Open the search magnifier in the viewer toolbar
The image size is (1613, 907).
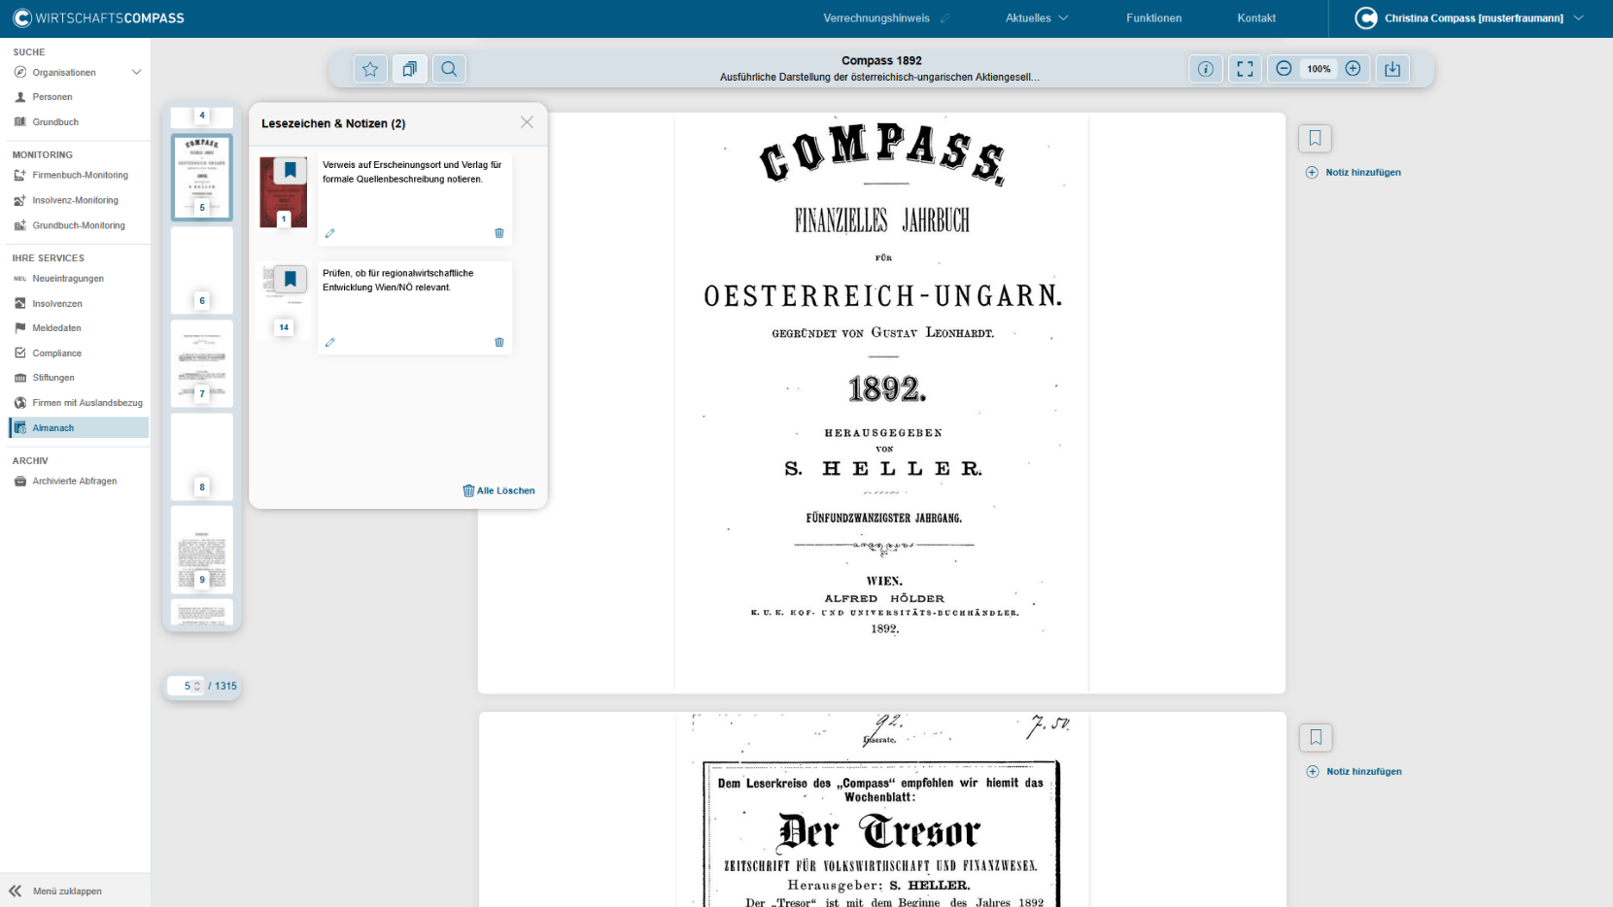pyautogui.click(x=449, y=69)
